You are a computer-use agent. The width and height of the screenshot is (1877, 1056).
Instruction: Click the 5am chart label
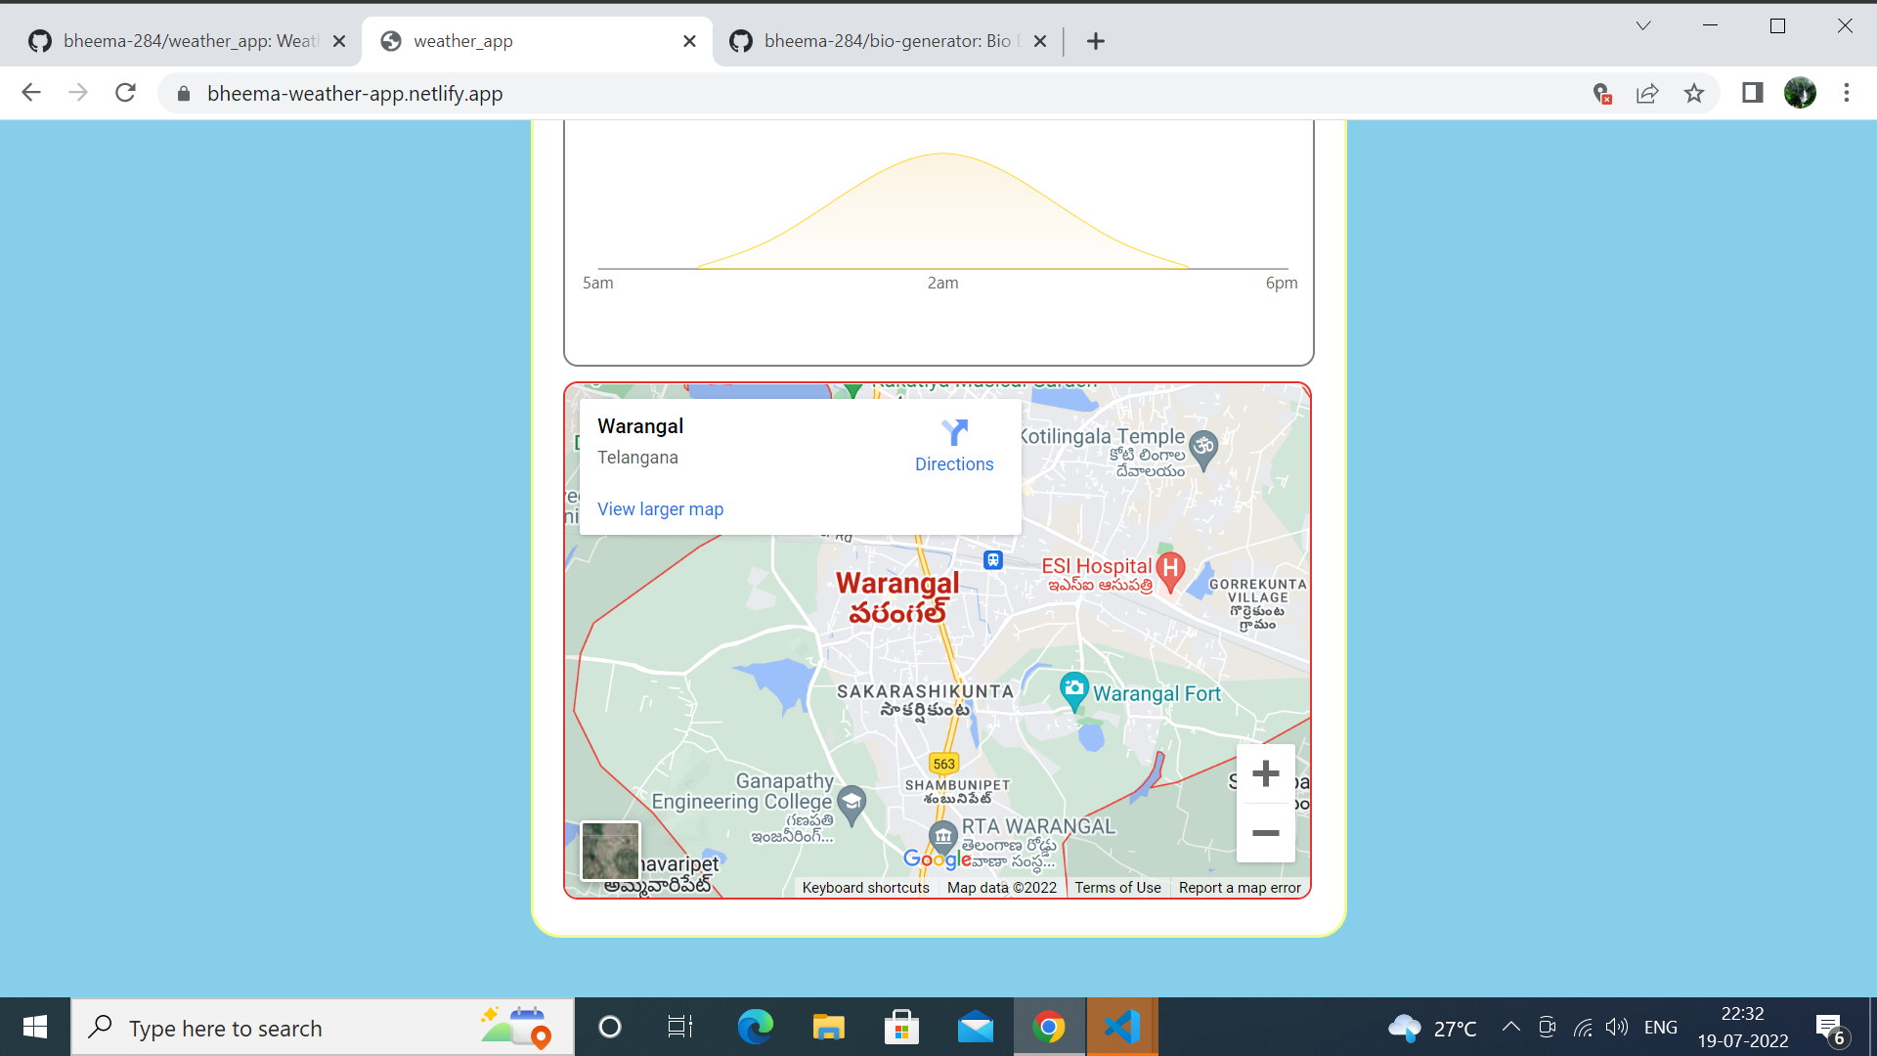597,283
